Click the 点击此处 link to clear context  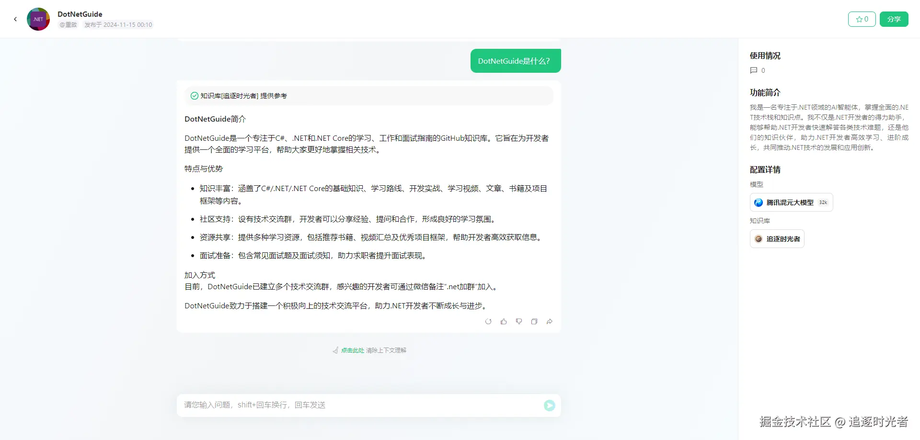coord(353,350)
